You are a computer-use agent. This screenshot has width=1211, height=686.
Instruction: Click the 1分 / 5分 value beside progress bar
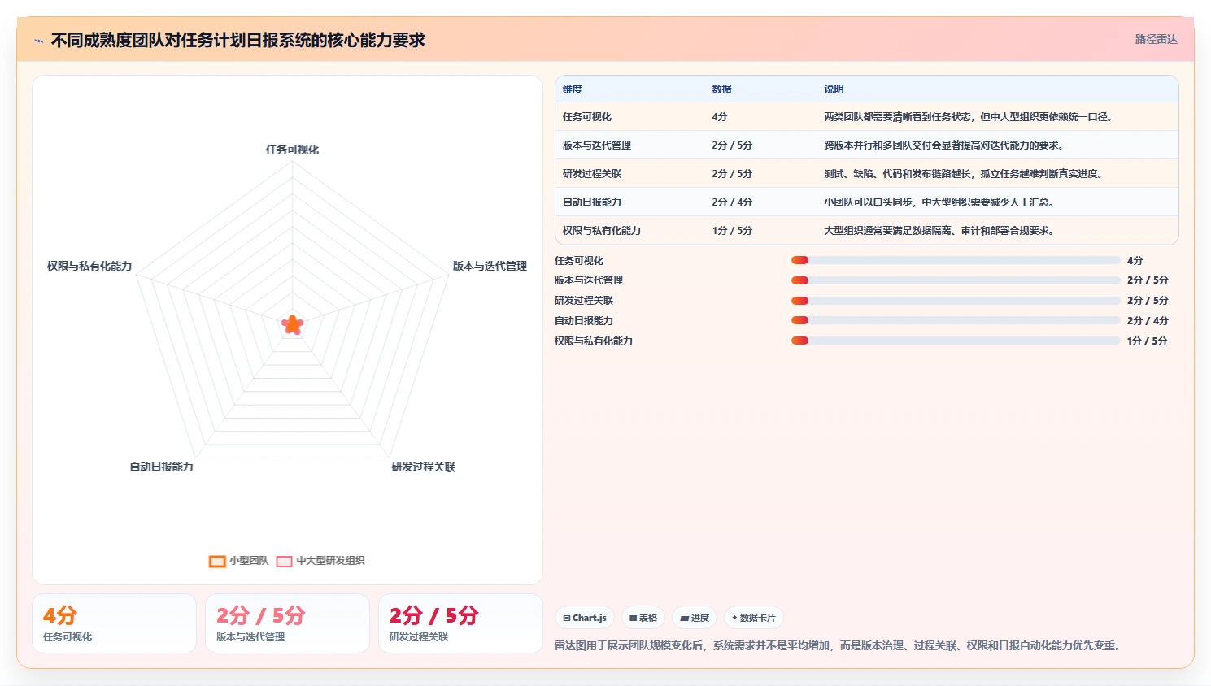pos(1148,341)
